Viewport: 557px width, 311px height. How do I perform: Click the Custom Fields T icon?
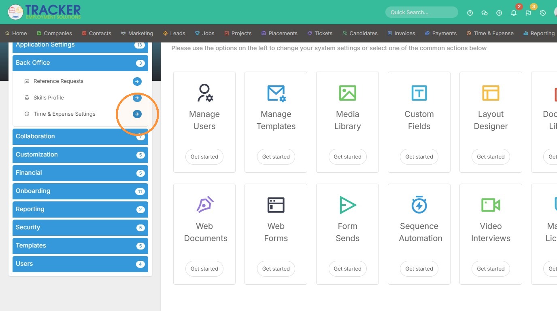419,93
